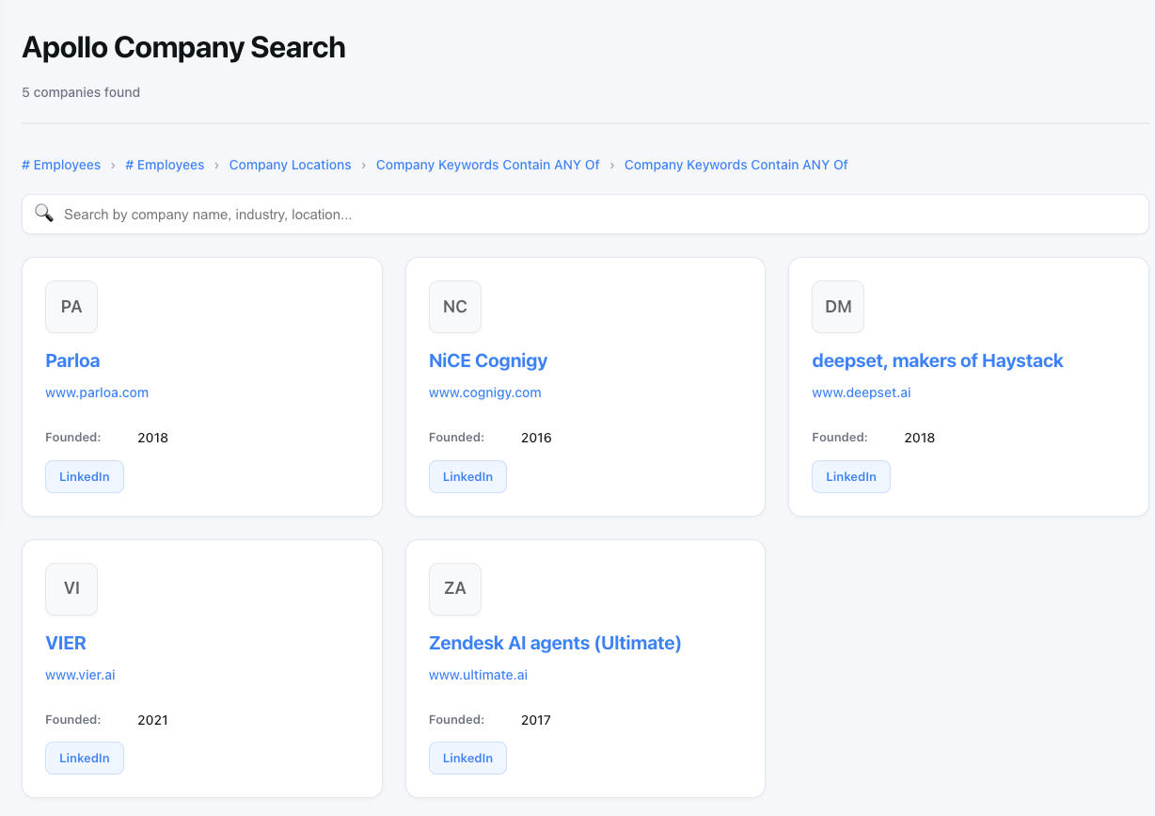The image size is (1155, 816).
Task: Click the Apollo Company Search heading
Action: 183,47
